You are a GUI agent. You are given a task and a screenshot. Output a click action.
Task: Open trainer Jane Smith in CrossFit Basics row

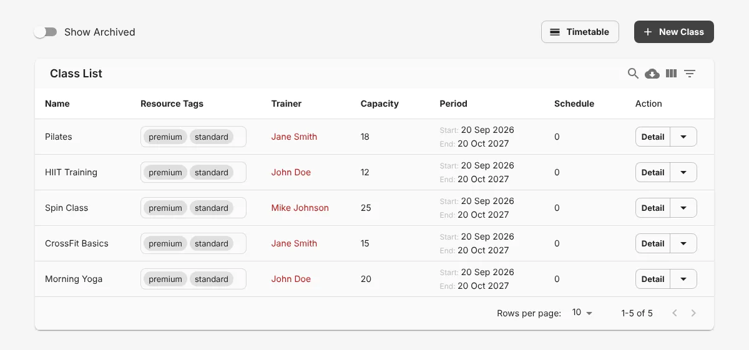294,243
